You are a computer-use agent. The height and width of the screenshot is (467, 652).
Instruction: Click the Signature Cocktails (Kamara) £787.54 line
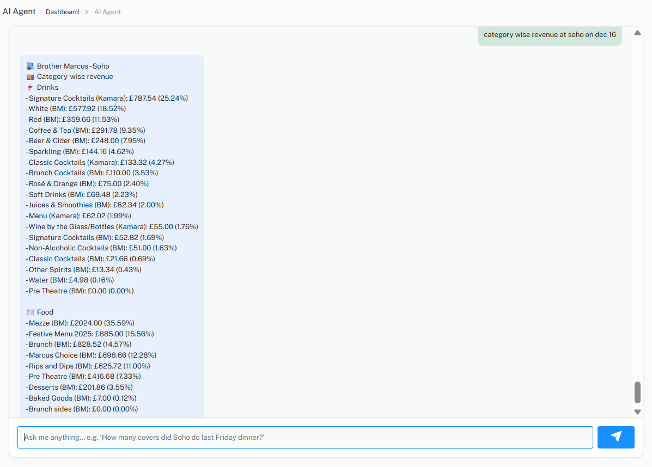(107, 98)
